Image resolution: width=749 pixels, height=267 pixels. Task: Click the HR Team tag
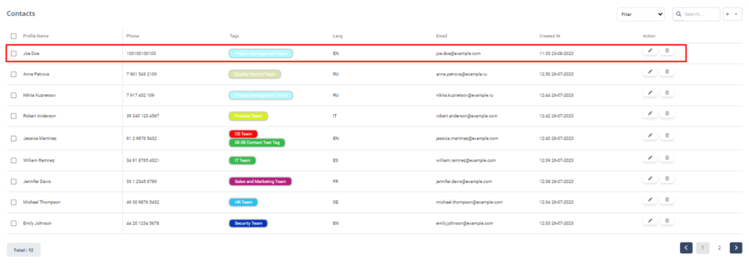pyautogui.click(x=243, y=203)
